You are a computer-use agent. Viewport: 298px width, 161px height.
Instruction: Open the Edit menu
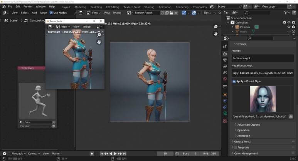(x=18, y=7)
